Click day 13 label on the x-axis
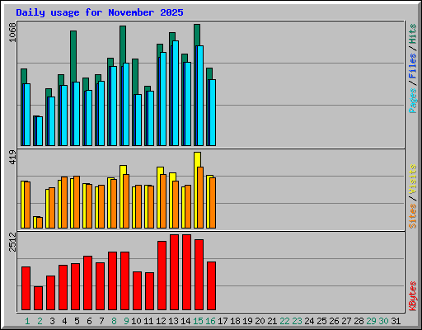The image size is (422, 330). (x=173, y=321)
